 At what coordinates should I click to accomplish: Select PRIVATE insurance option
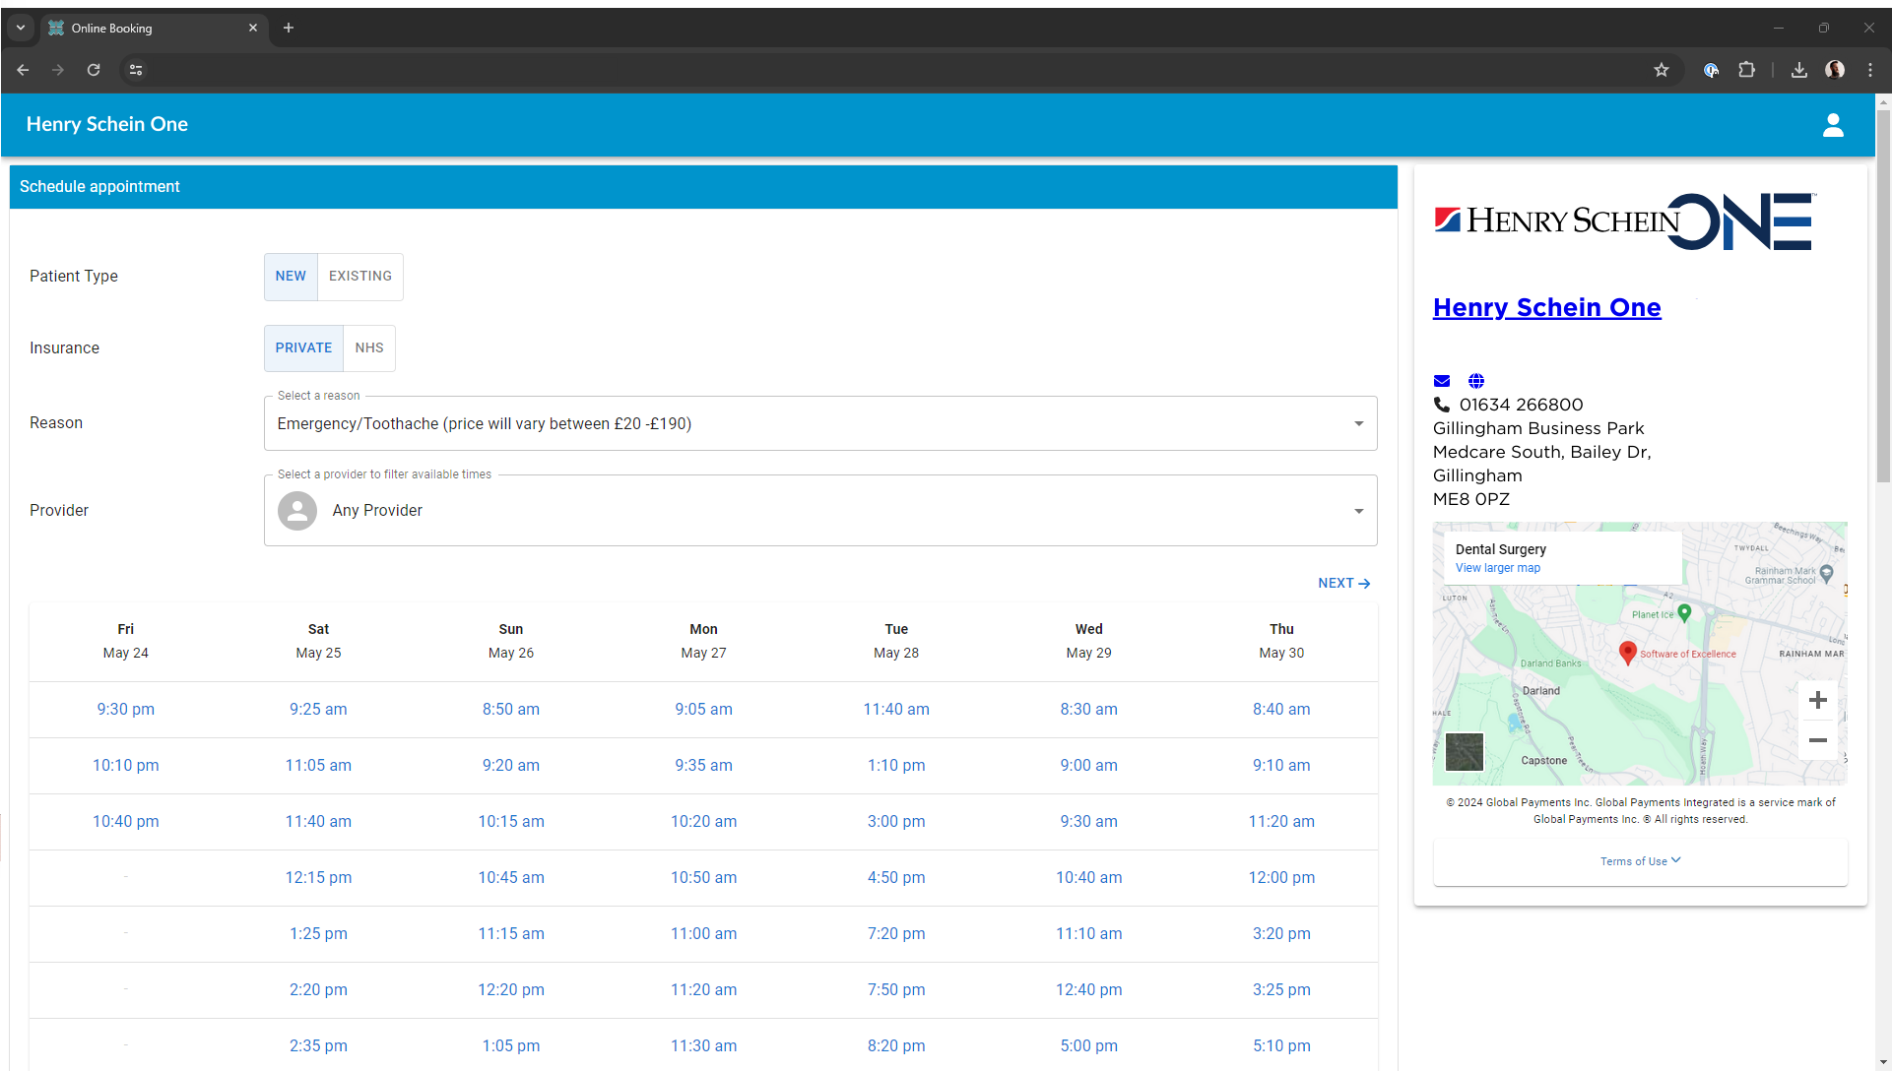[303, 347]
